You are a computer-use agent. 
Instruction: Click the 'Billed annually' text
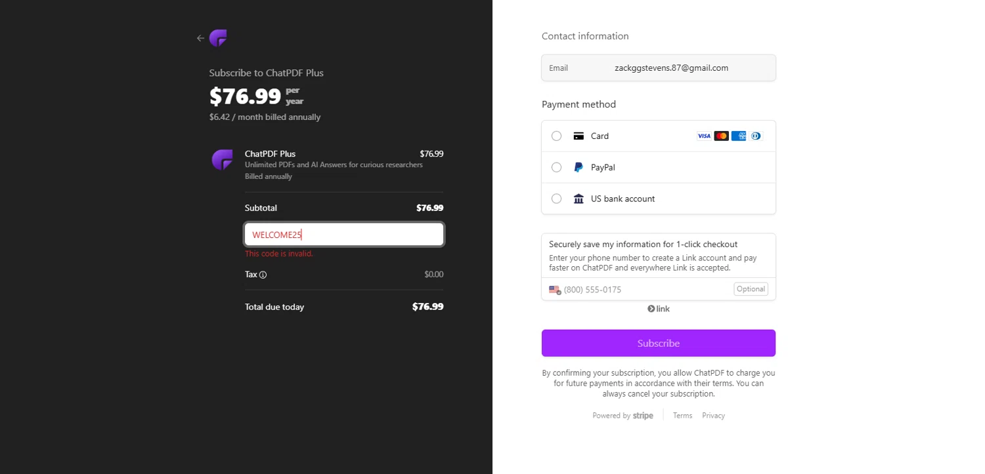pos(269,176)
